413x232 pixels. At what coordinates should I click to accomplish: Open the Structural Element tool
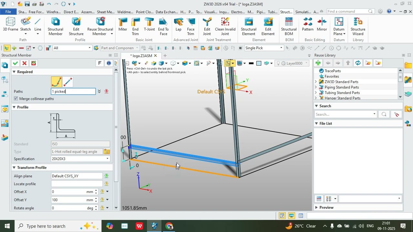coord(248,26)
